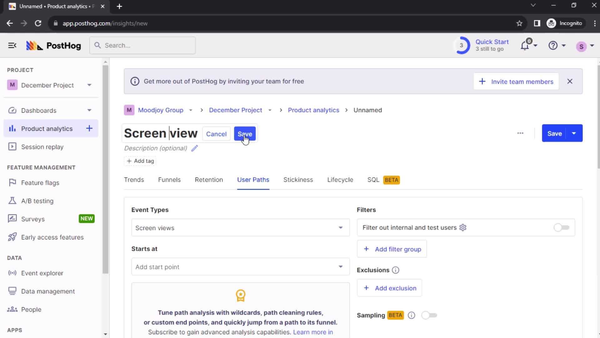Image resolution: width=600 pixels, height=338 pixels.
Task: Click the Quick Start progress icon
Action: tap(461, 45)
